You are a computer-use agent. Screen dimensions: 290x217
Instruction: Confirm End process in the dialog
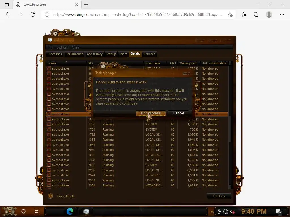(151, 113)
